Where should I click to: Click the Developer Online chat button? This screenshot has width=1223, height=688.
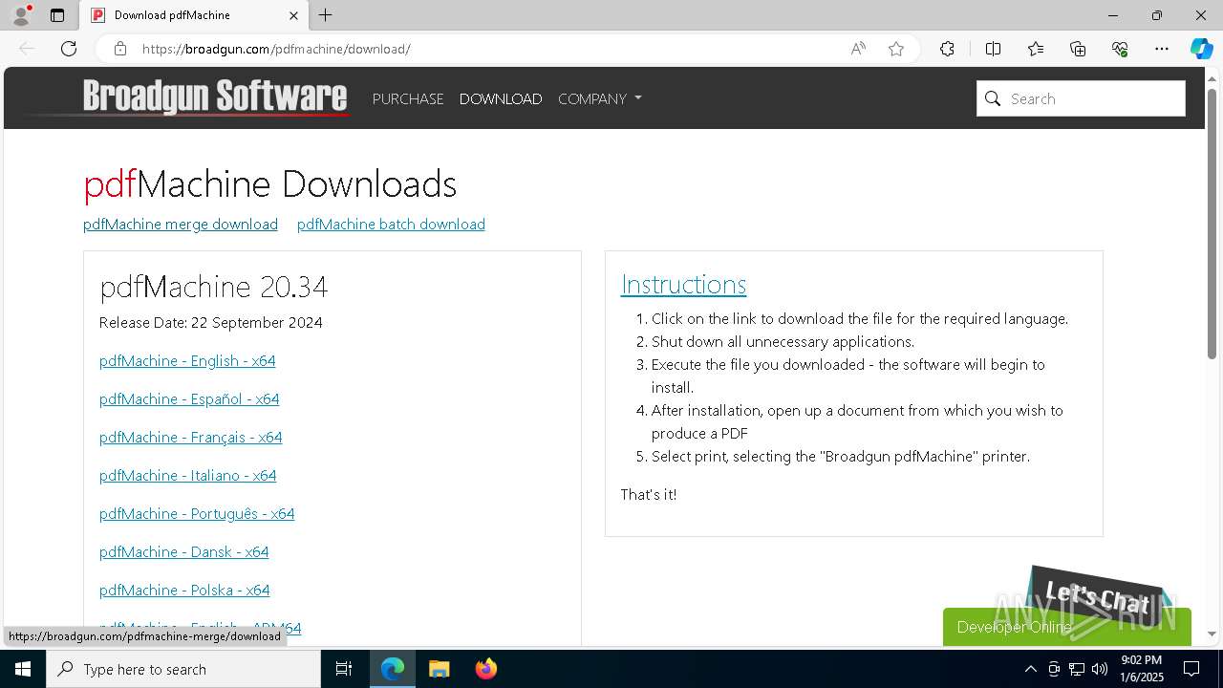pyautogui.click(x=1067, y=627)
